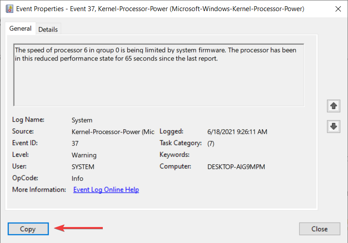Close the Event Properties window
The width and height of the screenshot is (348, 243).
pyautogui.click(x=338, y=9)
